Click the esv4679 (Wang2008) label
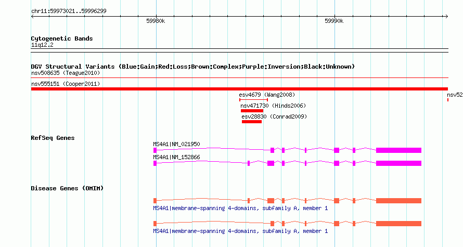Viewport: 463px width, 247px height. 267,95
